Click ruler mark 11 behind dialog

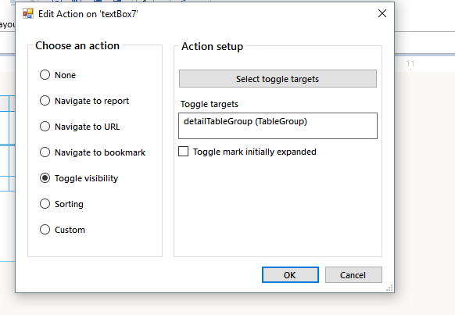pos(410,63)
